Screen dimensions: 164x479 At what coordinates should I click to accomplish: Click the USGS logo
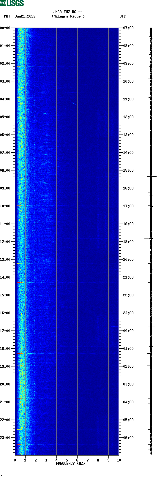tap(12, 3)
